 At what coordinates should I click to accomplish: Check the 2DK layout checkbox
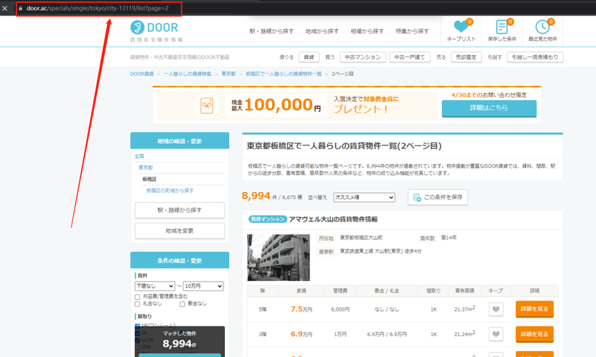137,347
